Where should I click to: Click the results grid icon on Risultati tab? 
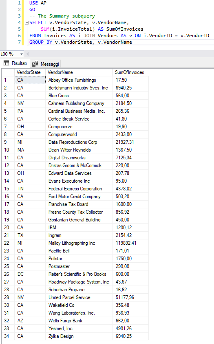coord(7,63)
